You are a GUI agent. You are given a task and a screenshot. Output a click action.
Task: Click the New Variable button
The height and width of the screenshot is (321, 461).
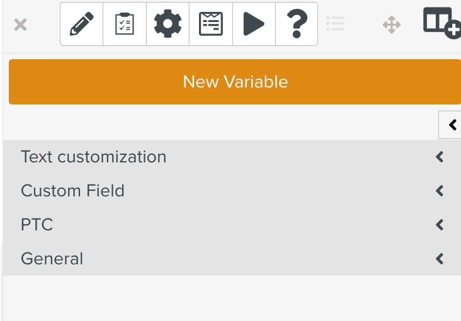tap(235, 82)
